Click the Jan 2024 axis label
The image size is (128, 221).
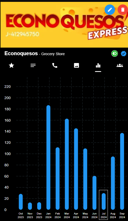(48, 215)
